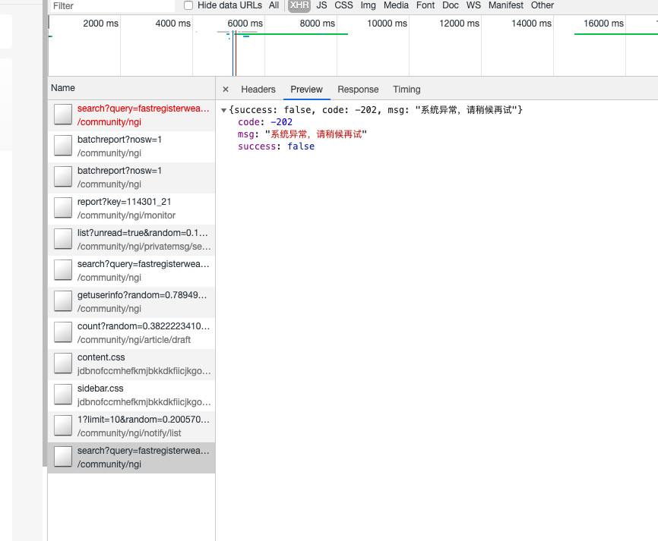658x541 pixels.
Task: Select the All filter type
Action: pyautogui.click(x=274, y=5)
